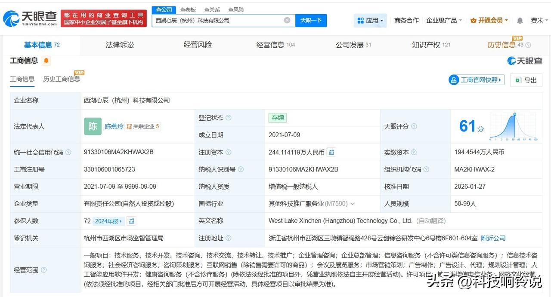Switch to the 经营信息 tab
Image resolution: width=551 pixels, height=297 pixels.
point(275,45)
